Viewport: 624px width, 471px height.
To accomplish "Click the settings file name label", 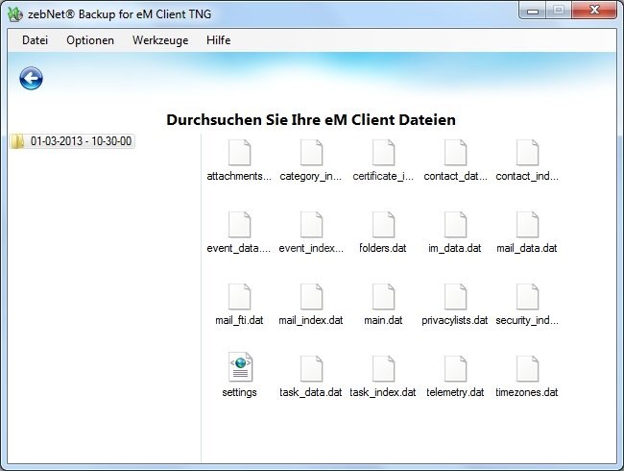I will (x=240, y=393).
